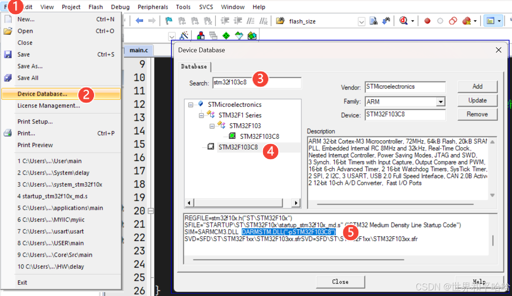Screen dimensions: 512x296
Task: Click the Manage Multi-Project Workspace icon
Action: (213, 36)
